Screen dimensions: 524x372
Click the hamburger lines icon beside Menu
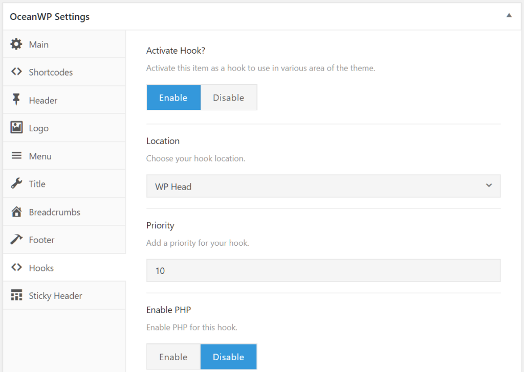(16, 156)
